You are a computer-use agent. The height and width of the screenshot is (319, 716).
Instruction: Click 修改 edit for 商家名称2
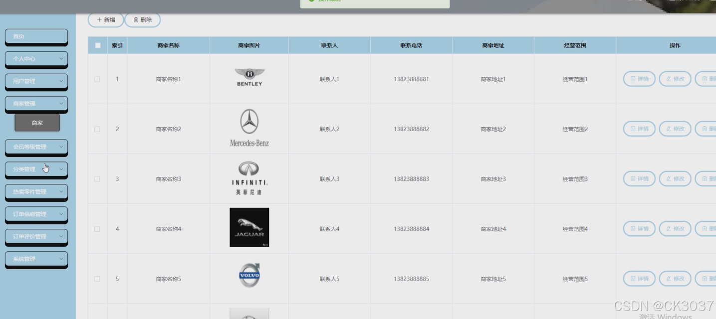pyautogui.click(x=675, y=129)
